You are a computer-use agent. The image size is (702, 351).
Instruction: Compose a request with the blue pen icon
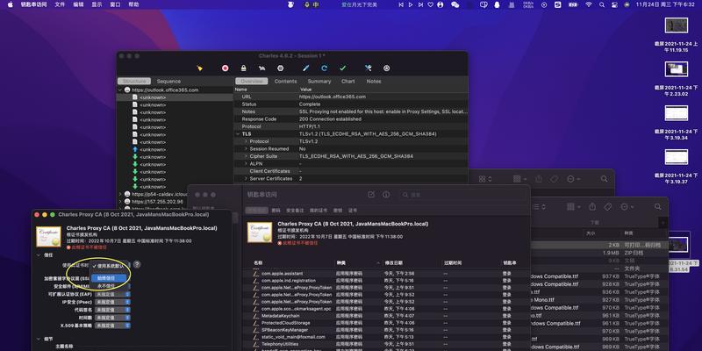click(x=306, y=68)
